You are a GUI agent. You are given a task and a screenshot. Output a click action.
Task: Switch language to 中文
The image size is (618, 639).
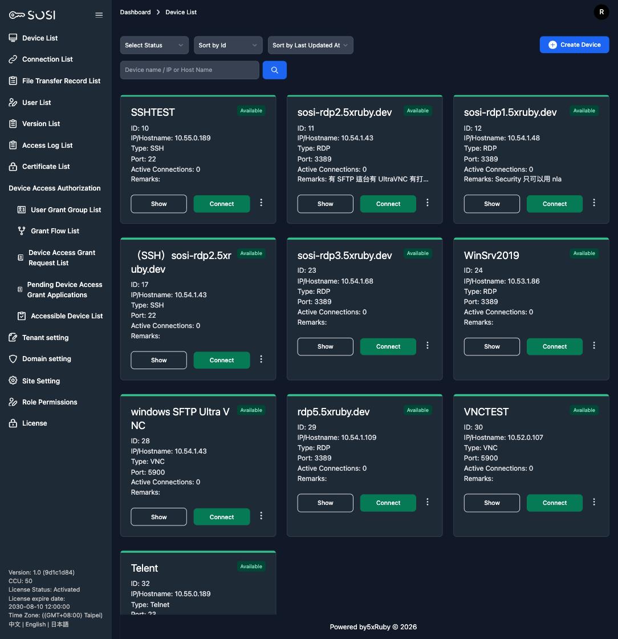(14, 624)
